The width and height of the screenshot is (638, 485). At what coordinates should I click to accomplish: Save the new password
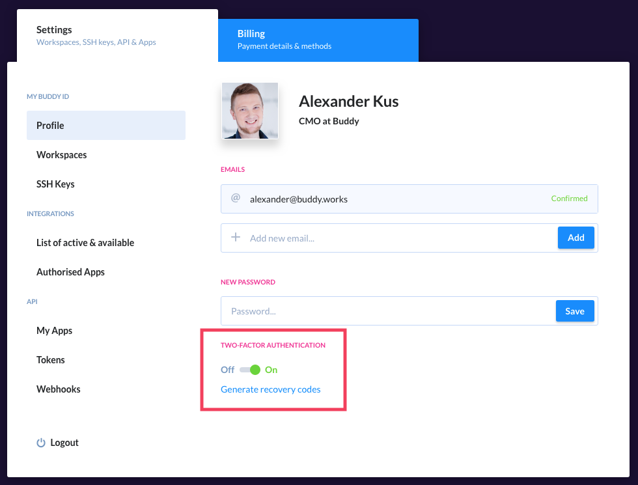(574, 311)
